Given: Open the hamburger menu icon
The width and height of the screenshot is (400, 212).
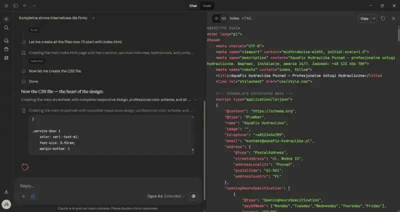Looking at the screenshot, I should coord(6,5).
